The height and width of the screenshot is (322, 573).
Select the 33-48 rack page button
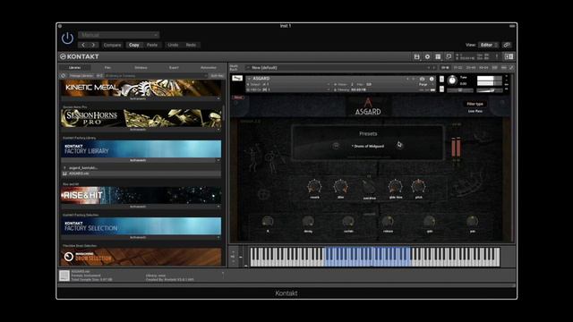[x=471, y=68]
